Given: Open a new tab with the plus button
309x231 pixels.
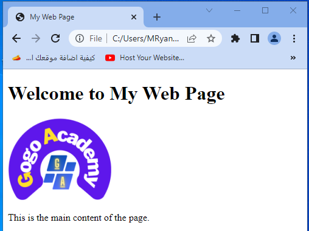Looking at the screenshot, I should pyautogui.click(x=157, y=17).
